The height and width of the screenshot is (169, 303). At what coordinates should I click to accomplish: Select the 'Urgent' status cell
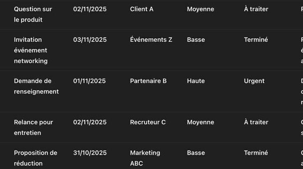click(254, 81)
